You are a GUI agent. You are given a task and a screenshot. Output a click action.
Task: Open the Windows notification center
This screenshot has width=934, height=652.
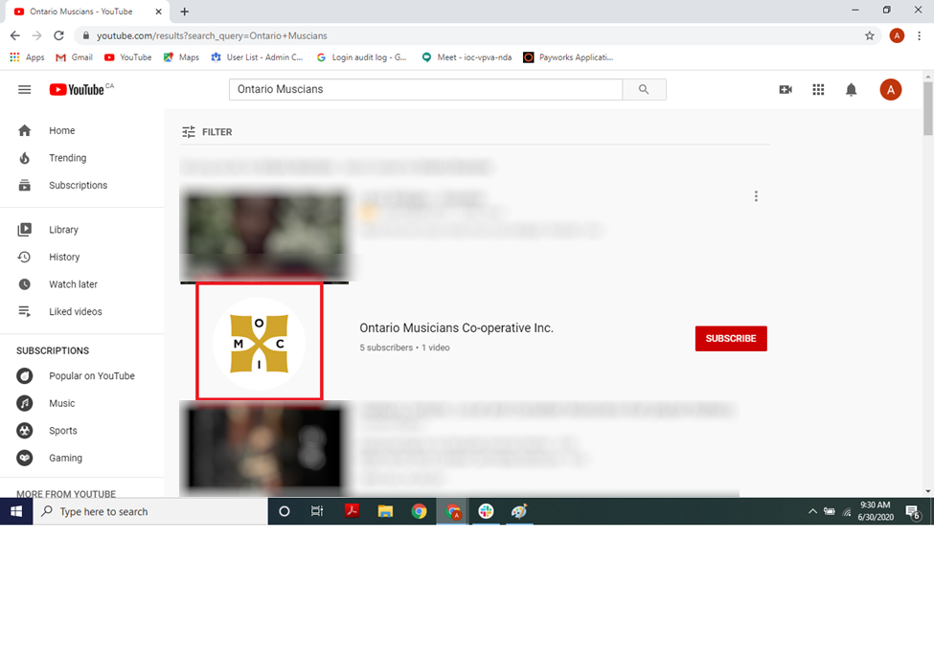[912, 511]
